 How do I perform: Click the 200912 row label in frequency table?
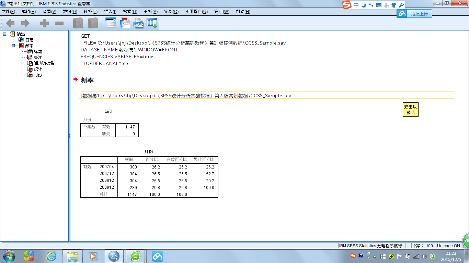click(x=107, y=187)
